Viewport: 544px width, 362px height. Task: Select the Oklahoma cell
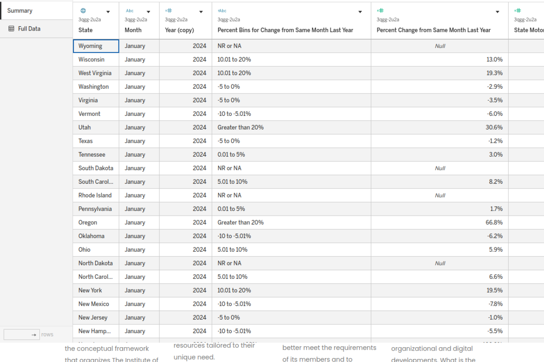96,236
